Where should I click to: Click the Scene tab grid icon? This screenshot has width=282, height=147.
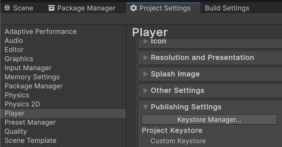pyautogui.click(x=7, y=8)
